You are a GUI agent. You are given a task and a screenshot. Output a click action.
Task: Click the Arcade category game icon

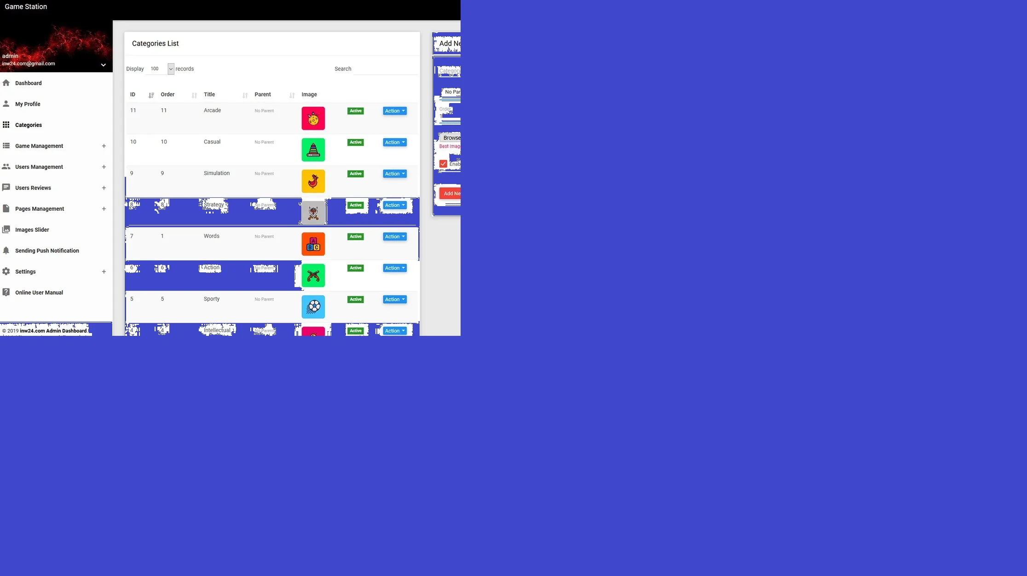[312, 118]
